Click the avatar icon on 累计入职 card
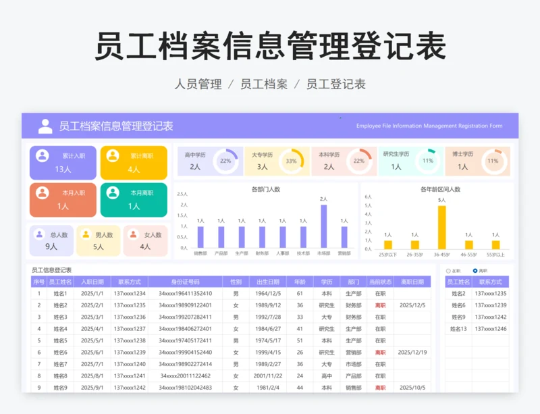 tap(43, 155)
